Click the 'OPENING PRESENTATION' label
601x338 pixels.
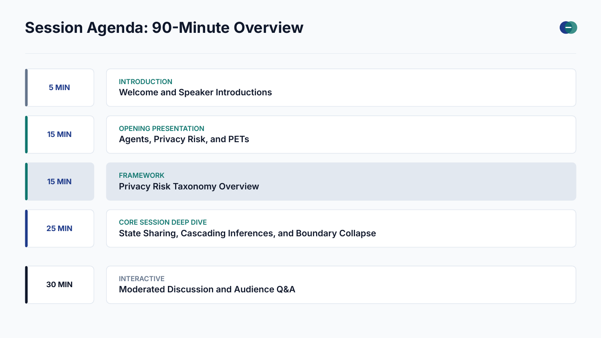coord(161,129)
